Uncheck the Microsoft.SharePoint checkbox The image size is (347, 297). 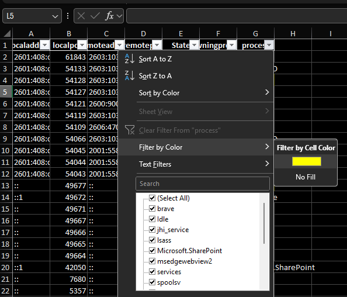[x=152, y=250]
